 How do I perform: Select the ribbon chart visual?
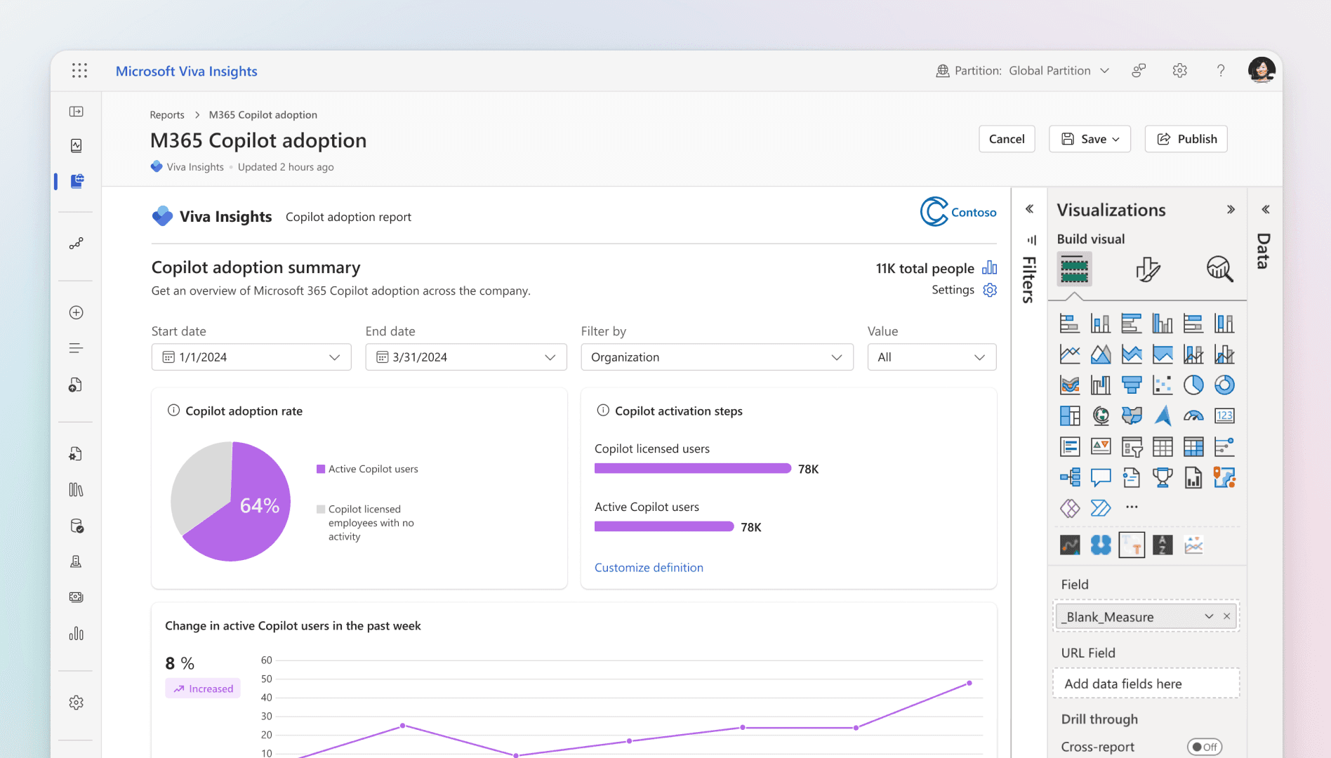click(x=1069, y=385)
